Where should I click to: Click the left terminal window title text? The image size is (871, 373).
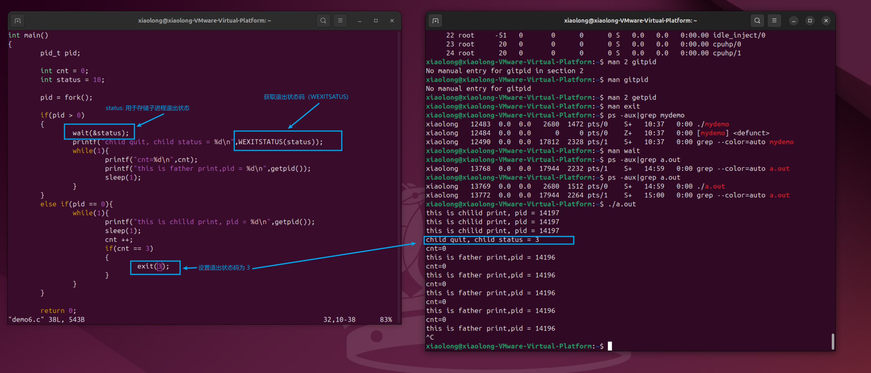pyautogui.click(x=204, y=20)
